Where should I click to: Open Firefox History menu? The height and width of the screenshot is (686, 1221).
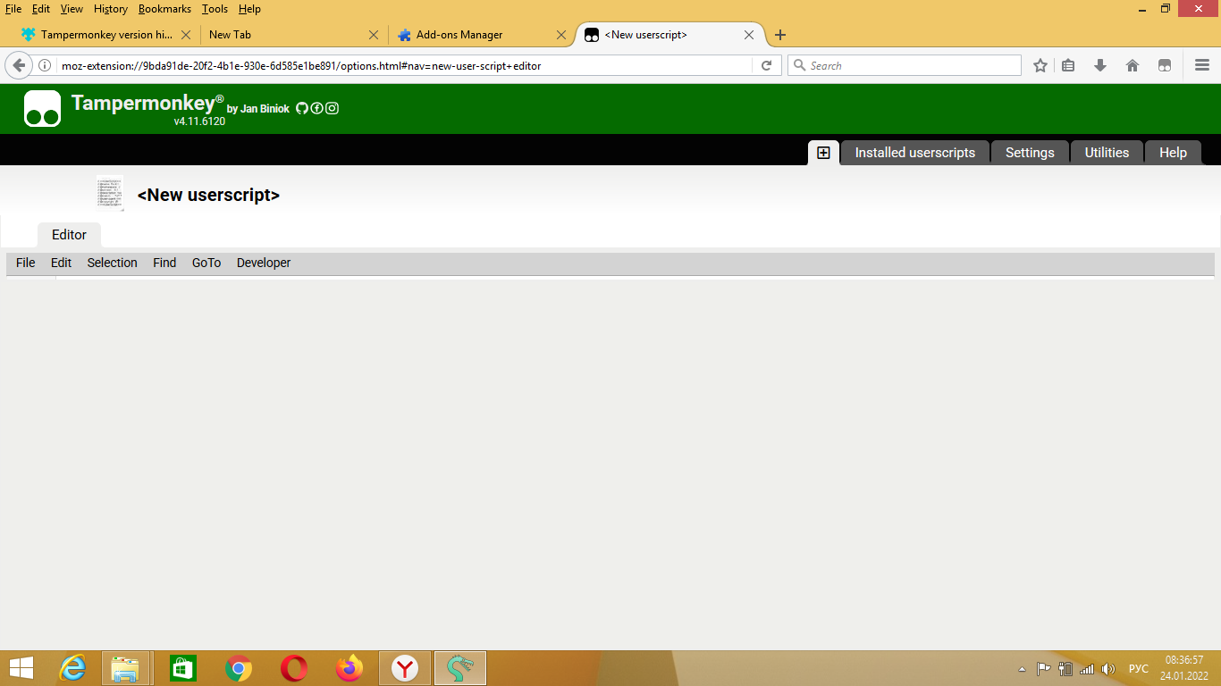pos(111,9)
